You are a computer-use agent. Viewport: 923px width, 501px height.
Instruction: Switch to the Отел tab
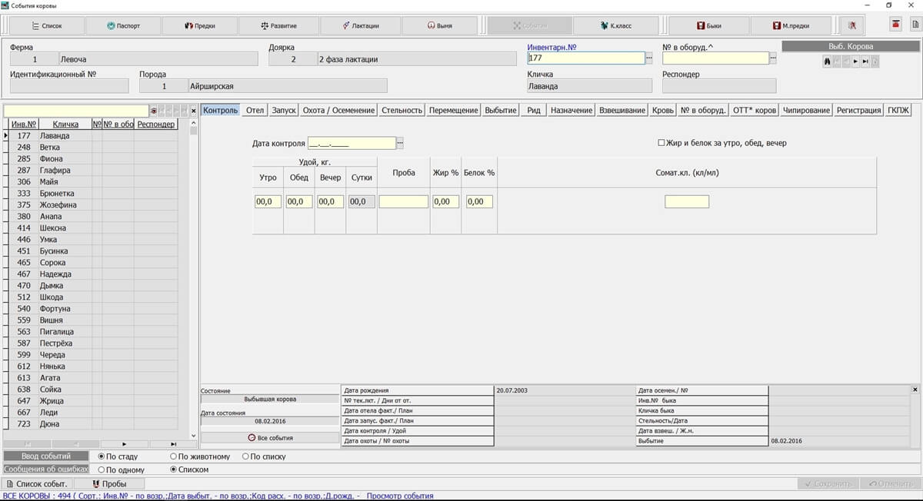point(255,110)
